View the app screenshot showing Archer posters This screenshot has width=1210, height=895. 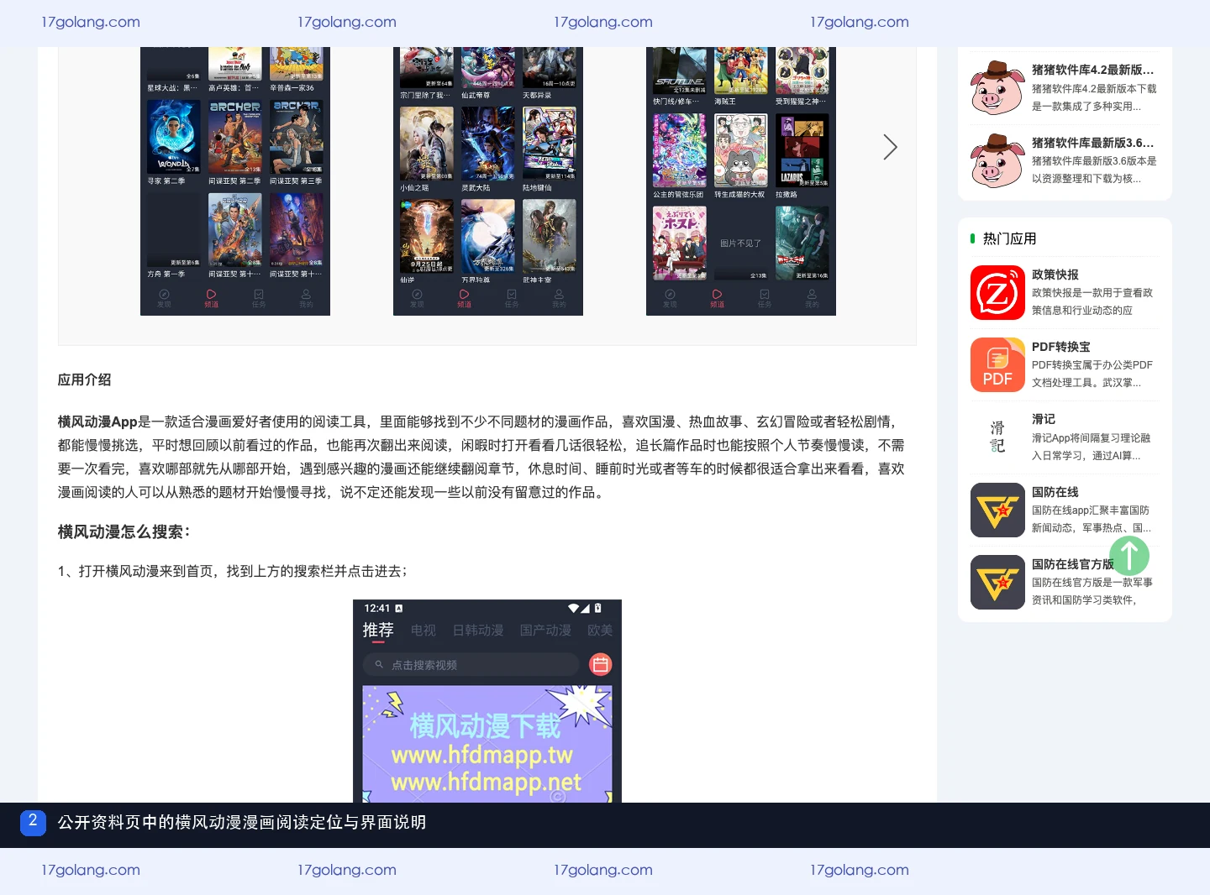(x=235, y=181)
